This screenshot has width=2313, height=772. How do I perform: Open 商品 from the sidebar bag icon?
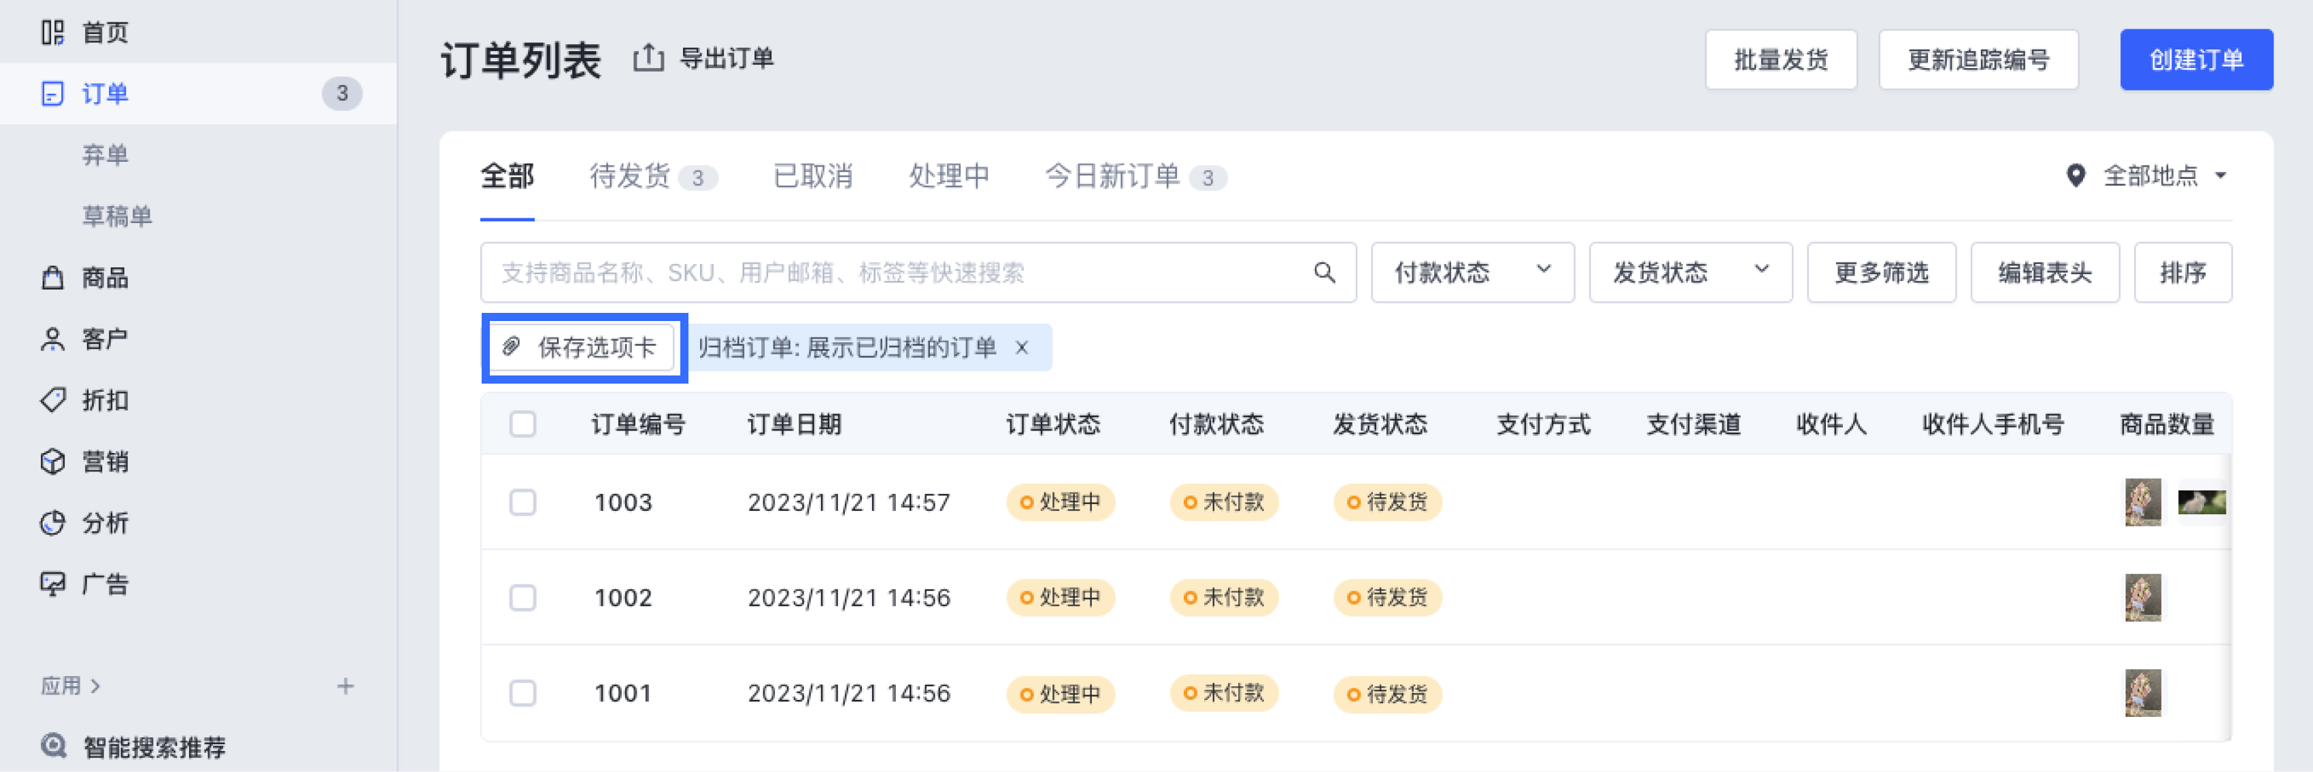tap(53, 278)
